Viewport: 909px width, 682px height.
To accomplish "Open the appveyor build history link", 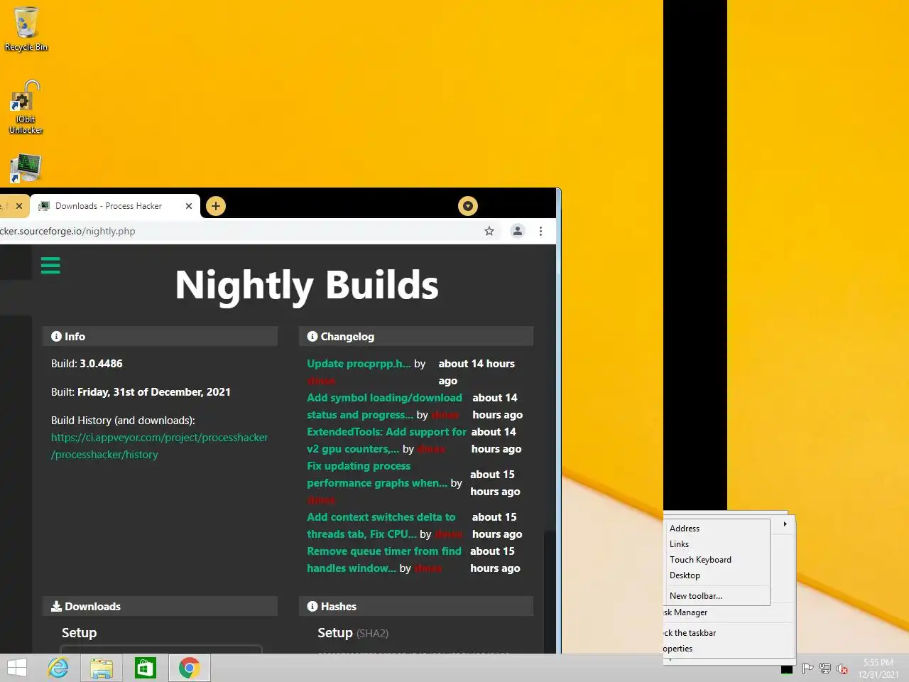I will (160, 446).
